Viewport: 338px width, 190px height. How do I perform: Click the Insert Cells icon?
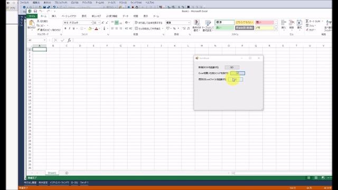click(284, 23)
